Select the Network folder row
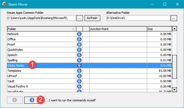This screenshot has width=184, height=108. [89, 34]
